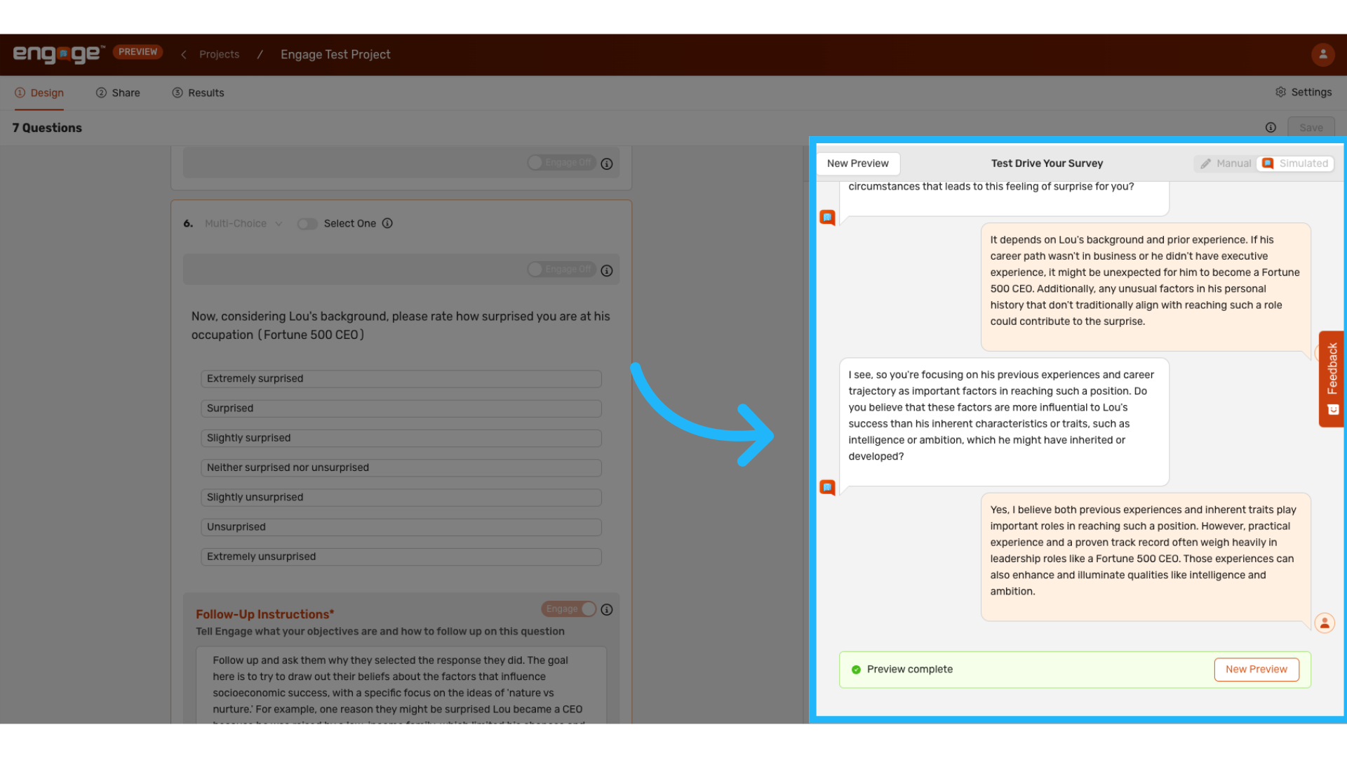1347x758 pixels.
Task: Click bot message starting 'I see, so you're focusing'
Action: click(x=1004, y=422)
